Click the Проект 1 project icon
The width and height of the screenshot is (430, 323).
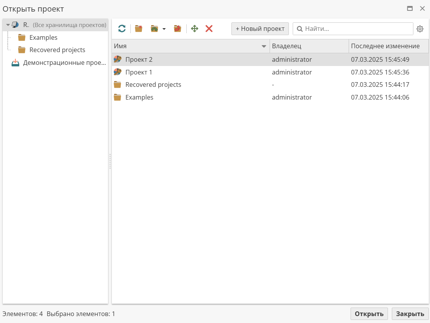coord(118,72)
